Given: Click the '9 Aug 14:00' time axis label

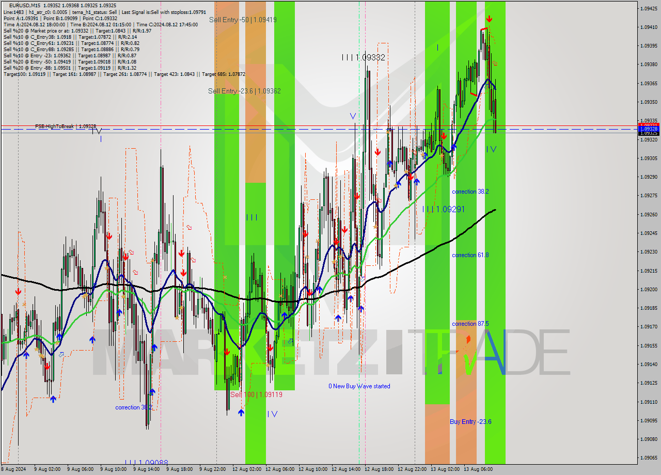Looking at the screenshot, I should [x=147, y=469].
